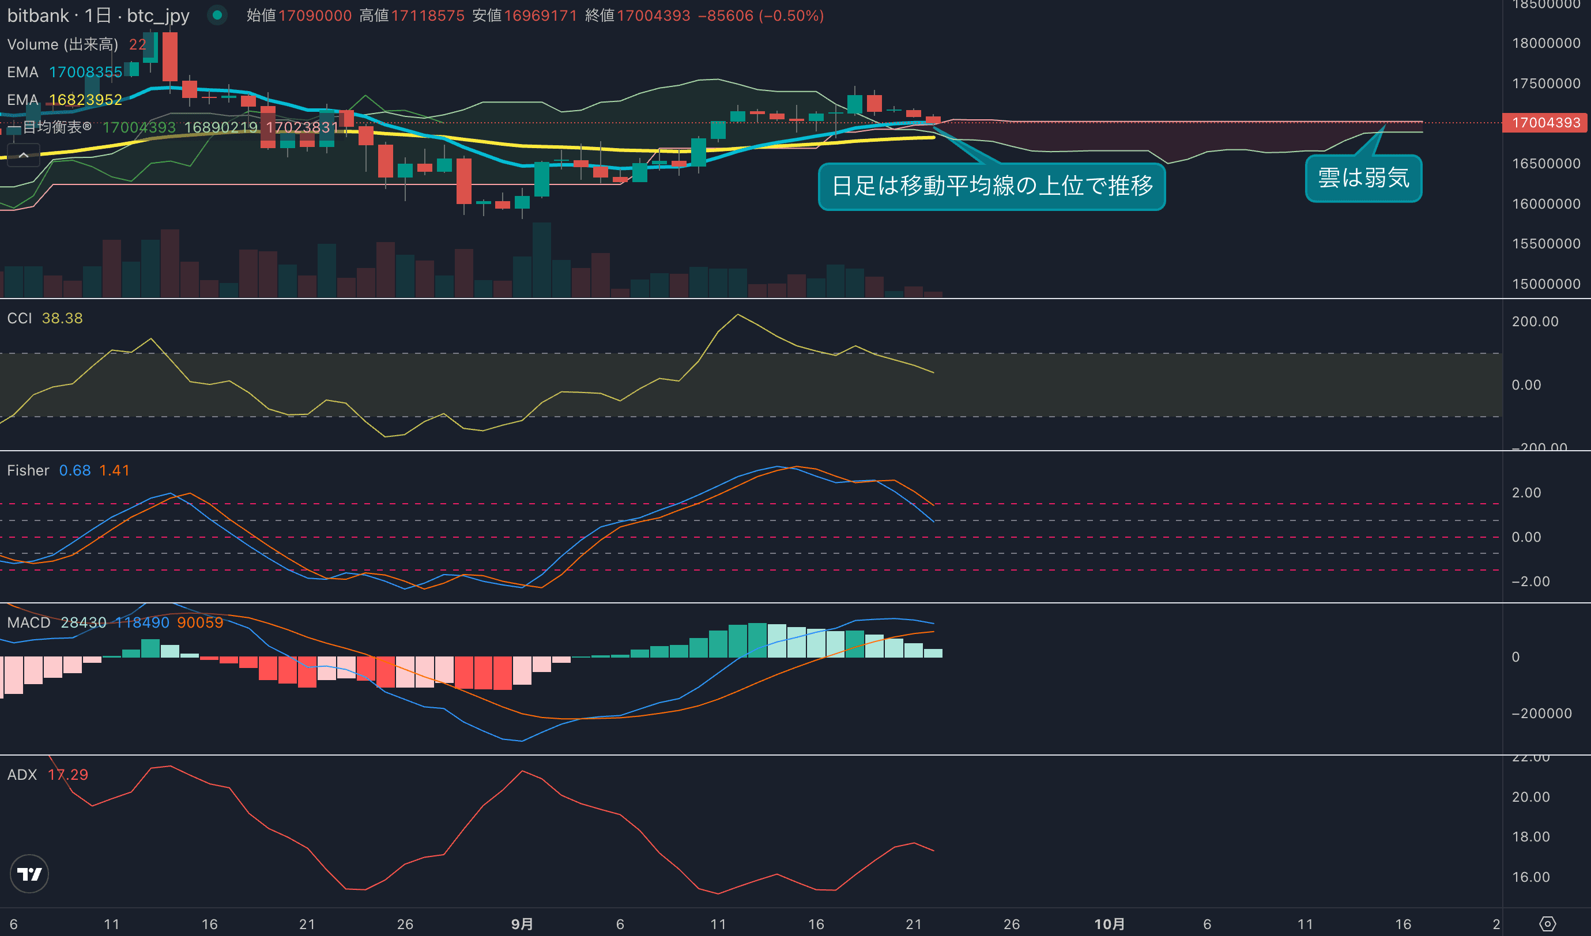Select the CCI indicator label
The height and width of the screenshot is (936, 1591).
pos(20,318)
